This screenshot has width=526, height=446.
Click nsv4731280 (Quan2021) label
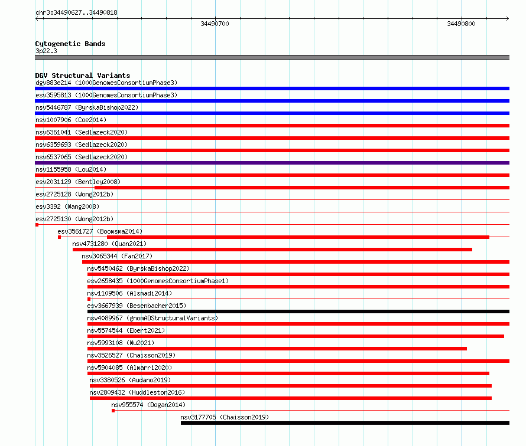click(x=109, y=244)
